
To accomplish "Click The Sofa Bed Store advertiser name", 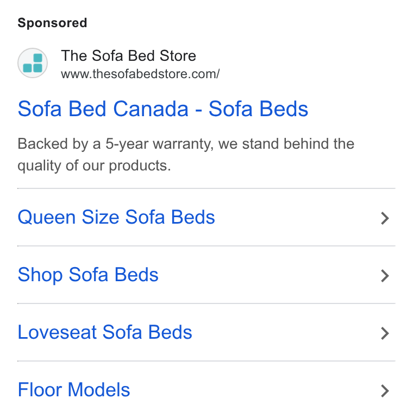I will [x=128, y=55].
